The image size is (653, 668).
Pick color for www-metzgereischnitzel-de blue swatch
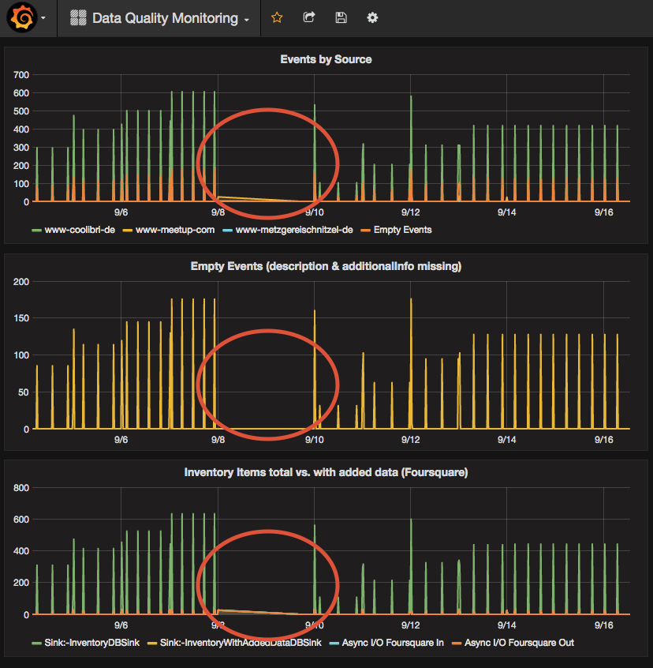[228, 231]
